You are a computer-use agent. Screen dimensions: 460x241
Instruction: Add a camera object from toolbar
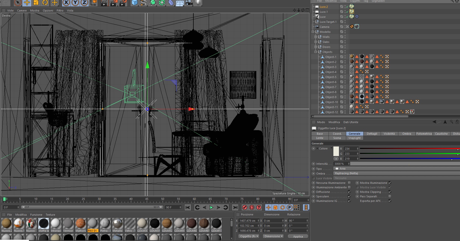pos(189,3)
